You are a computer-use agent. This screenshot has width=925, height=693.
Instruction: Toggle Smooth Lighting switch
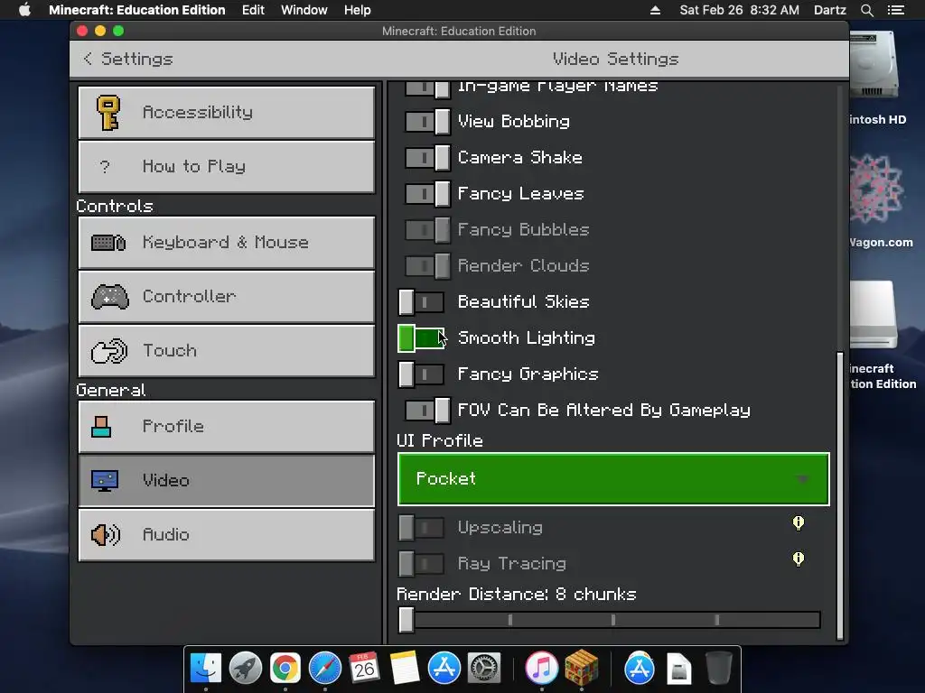[x=421, y=338]
